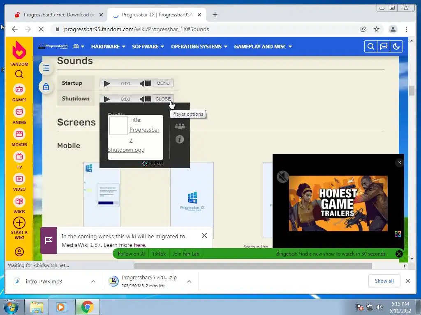Open the share icon in credits popup
Viewport: 421px width, 315px height.
(x=180, y=126)
